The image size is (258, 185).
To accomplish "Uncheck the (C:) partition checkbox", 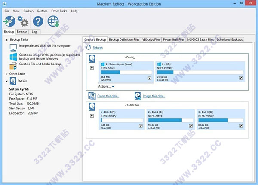I will [x=241, y=78].
